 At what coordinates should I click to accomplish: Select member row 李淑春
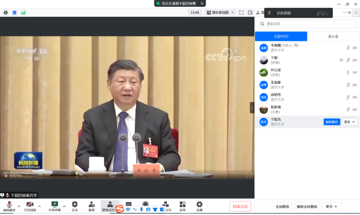click(307, 85)
